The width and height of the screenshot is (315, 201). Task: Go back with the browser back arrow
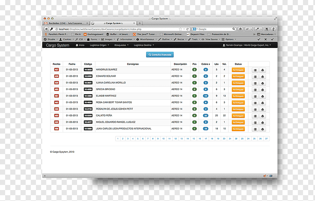(46, 29)
